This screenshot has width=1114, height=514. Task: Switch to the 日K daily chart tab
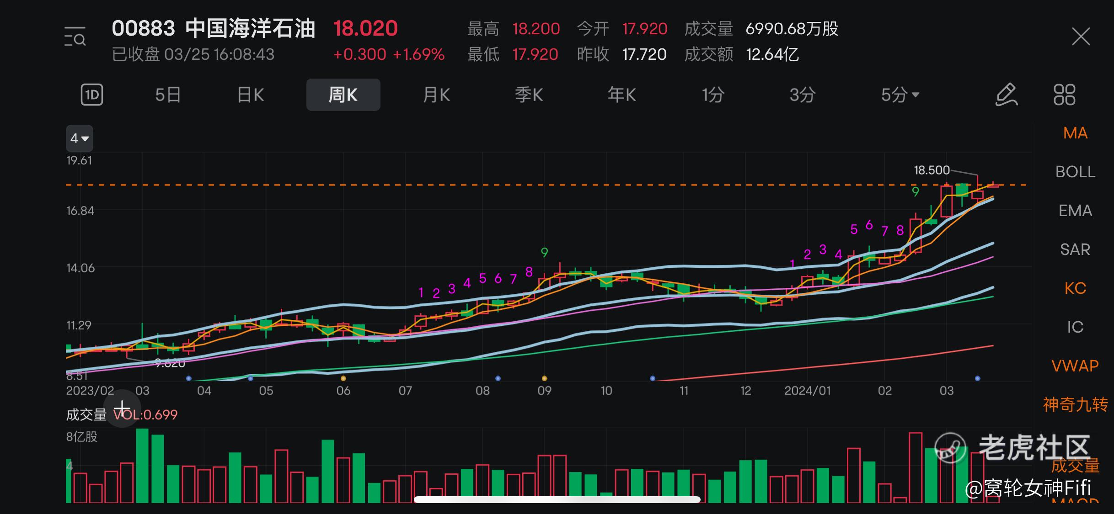(251, 95)
